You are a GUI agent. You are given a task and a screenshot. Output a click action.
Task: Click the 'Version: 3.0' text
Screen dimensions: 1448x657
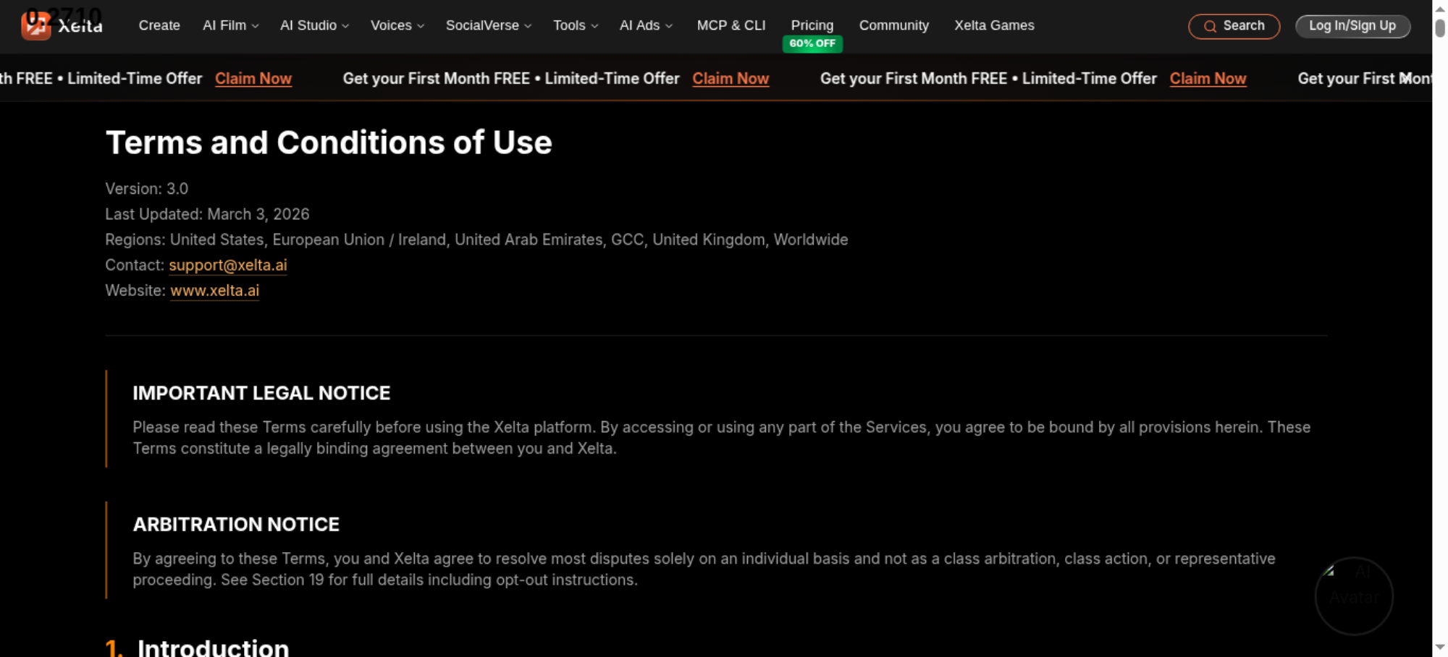(x=146, y=189)
